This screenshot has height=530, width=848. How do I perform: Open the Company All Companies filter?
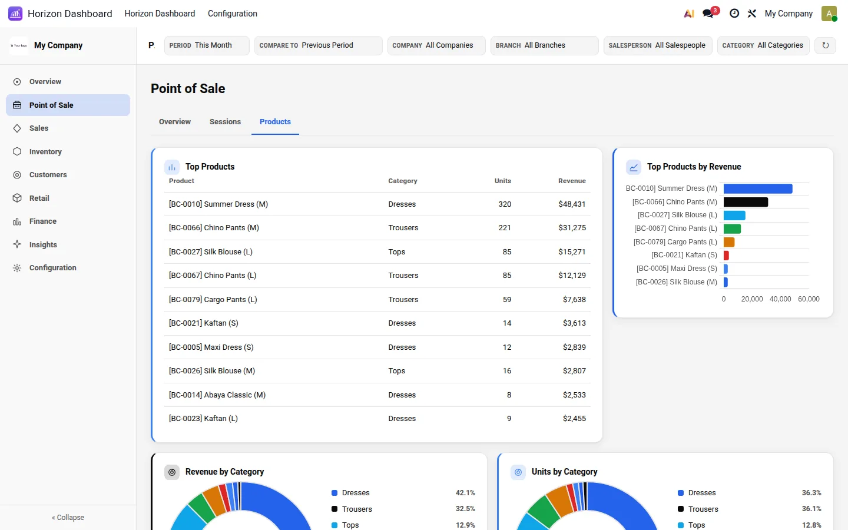coord(436,45)
